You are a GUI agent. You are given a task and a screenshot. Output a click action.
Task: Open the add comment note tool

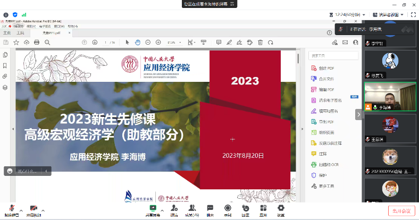219,42
